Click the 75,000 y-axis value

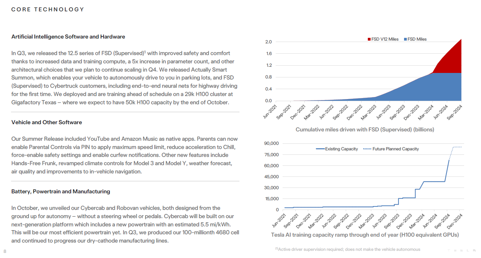271,154
